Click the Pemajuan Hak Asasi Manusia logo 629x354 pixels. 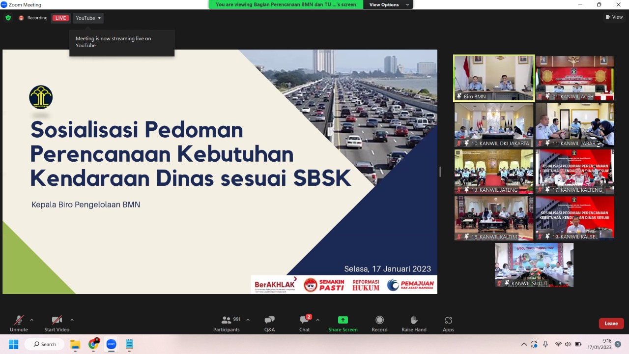(411, 285)
